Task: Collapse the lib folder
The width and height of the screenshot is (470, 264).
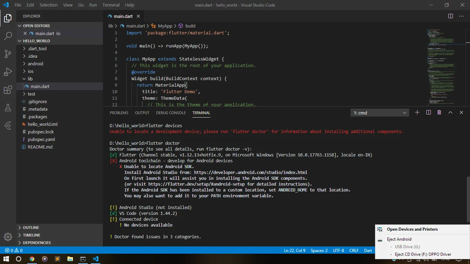Action: click(30, 79)
